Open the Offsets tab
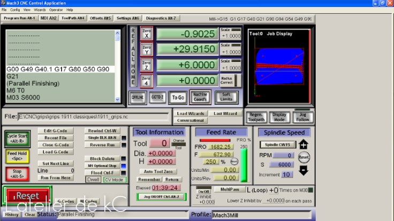The width and height of the screenshot is (394, 221). 100,18
